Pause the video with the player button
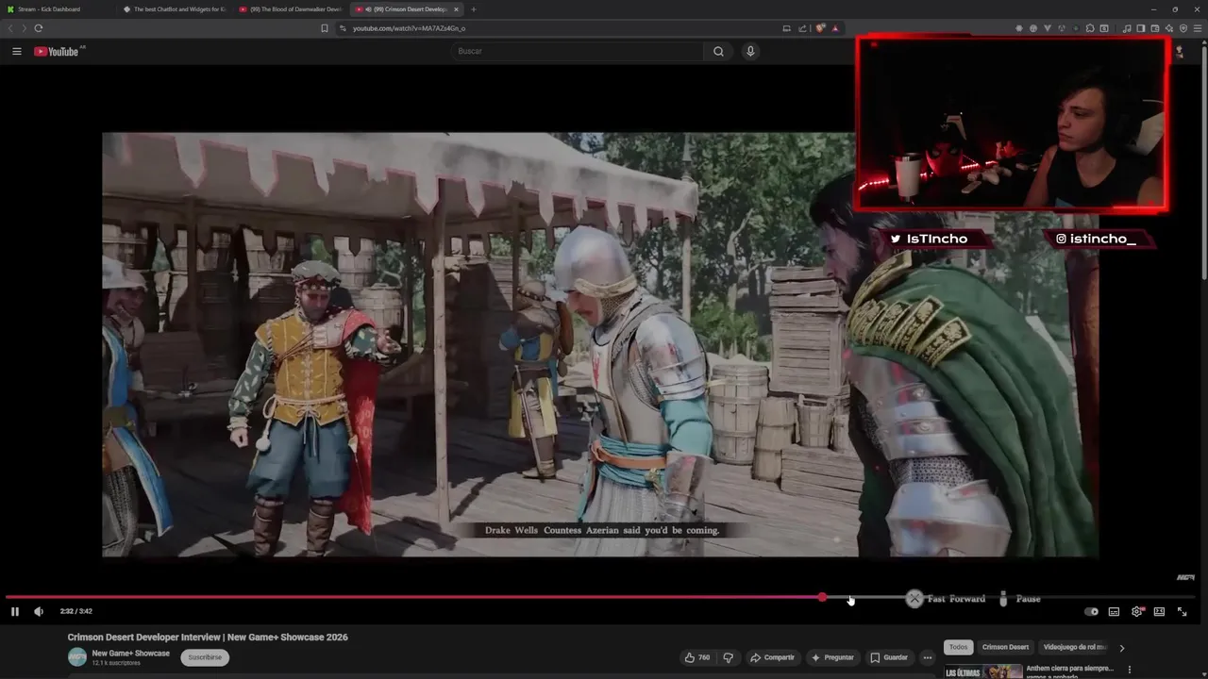Screen dimensions: 1208x679 15,611
